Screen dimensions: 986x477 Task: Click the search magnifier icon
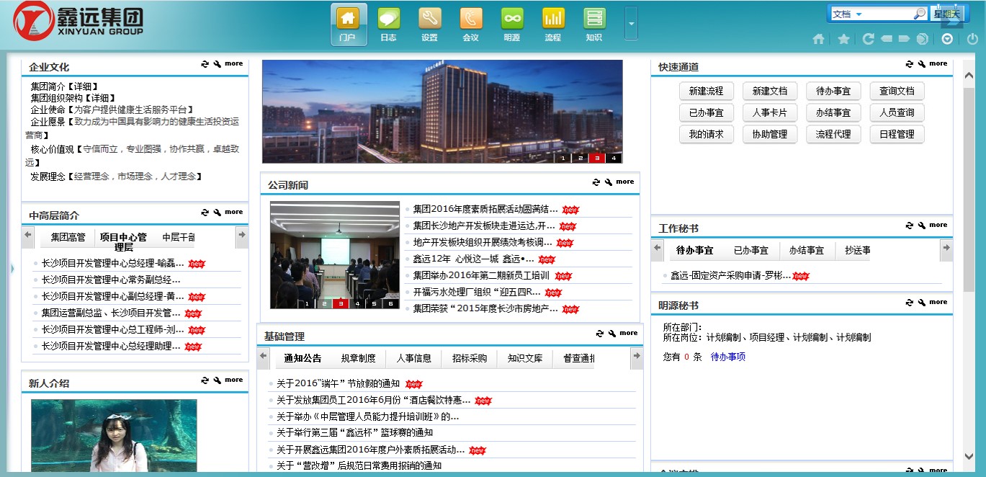click(920, 14)
